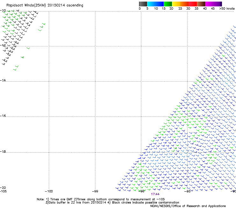The height and width of the screenshot is (208, 236).
Task: Select the orange 25–30 knots legend segment
Action: pyautogui.click(x=184, y=4)
